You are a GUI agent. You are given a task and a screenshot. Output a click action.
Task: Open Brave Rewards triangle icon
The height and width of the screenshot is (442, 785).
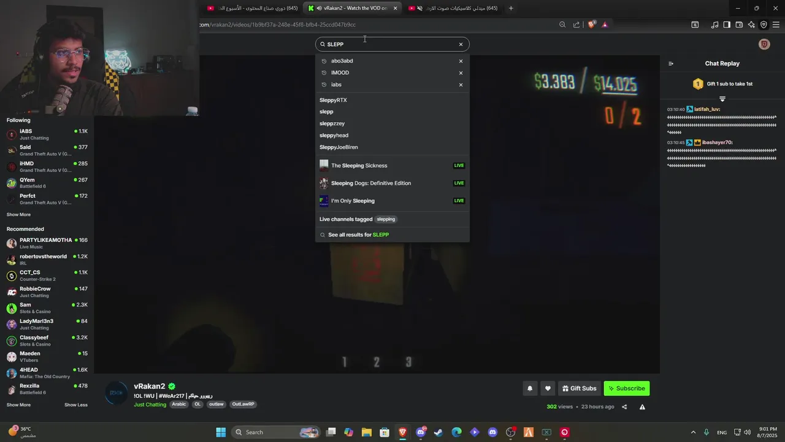coord(605,25)
